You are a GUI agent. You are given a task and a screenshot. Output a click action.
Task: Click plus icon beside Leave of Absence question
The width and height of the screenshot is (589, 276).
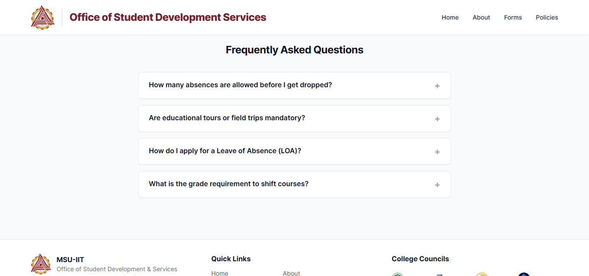click(437, 152)
